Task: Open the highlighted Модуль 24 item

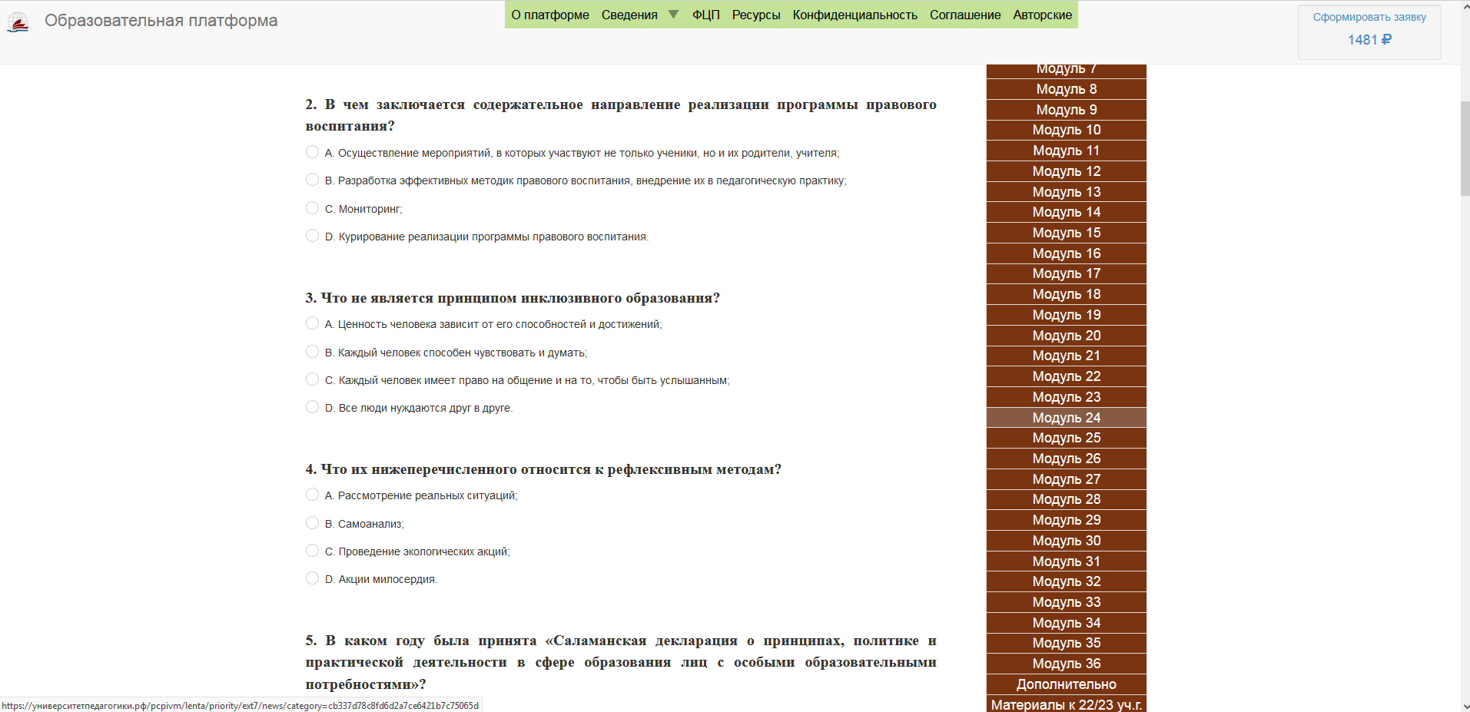Action: click(1066, 418)
